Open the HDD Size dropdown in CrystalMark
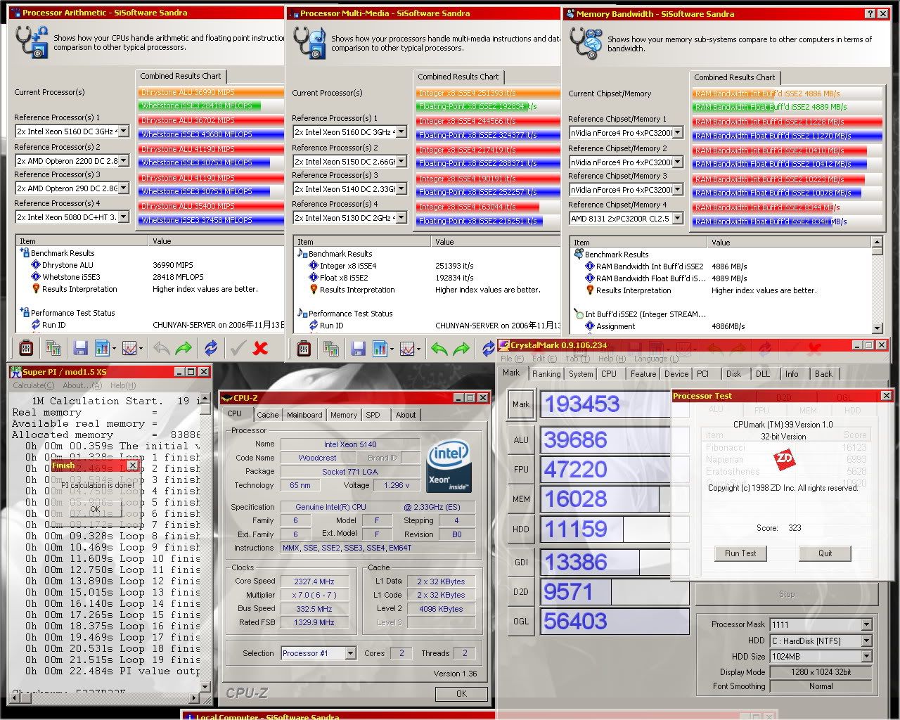This screenshot has width=900, height=720. point(866,656)
